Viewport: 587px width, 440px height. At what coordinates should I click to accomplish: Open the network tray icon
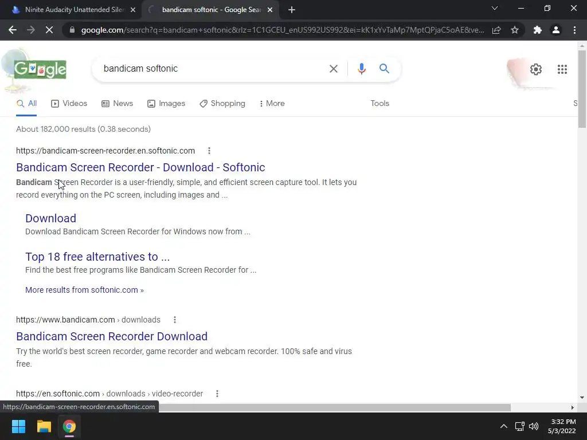click(x=519, y=426)
